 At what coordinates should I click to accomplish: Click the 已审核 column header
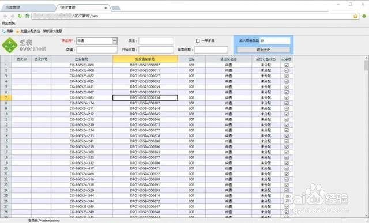287,59
